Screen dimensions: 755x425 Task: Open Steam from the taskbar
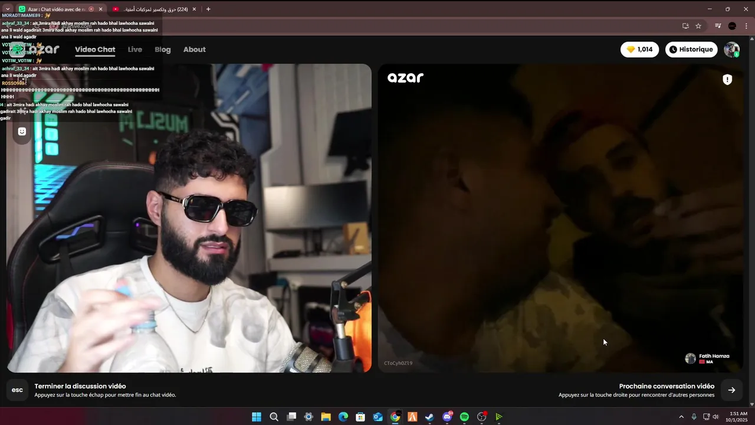pyautogui.click(x=430, y=417)
